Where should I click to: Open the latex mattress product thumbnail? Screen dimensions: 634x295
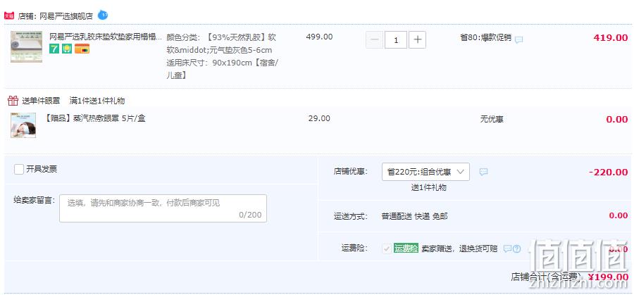point(26,46)
